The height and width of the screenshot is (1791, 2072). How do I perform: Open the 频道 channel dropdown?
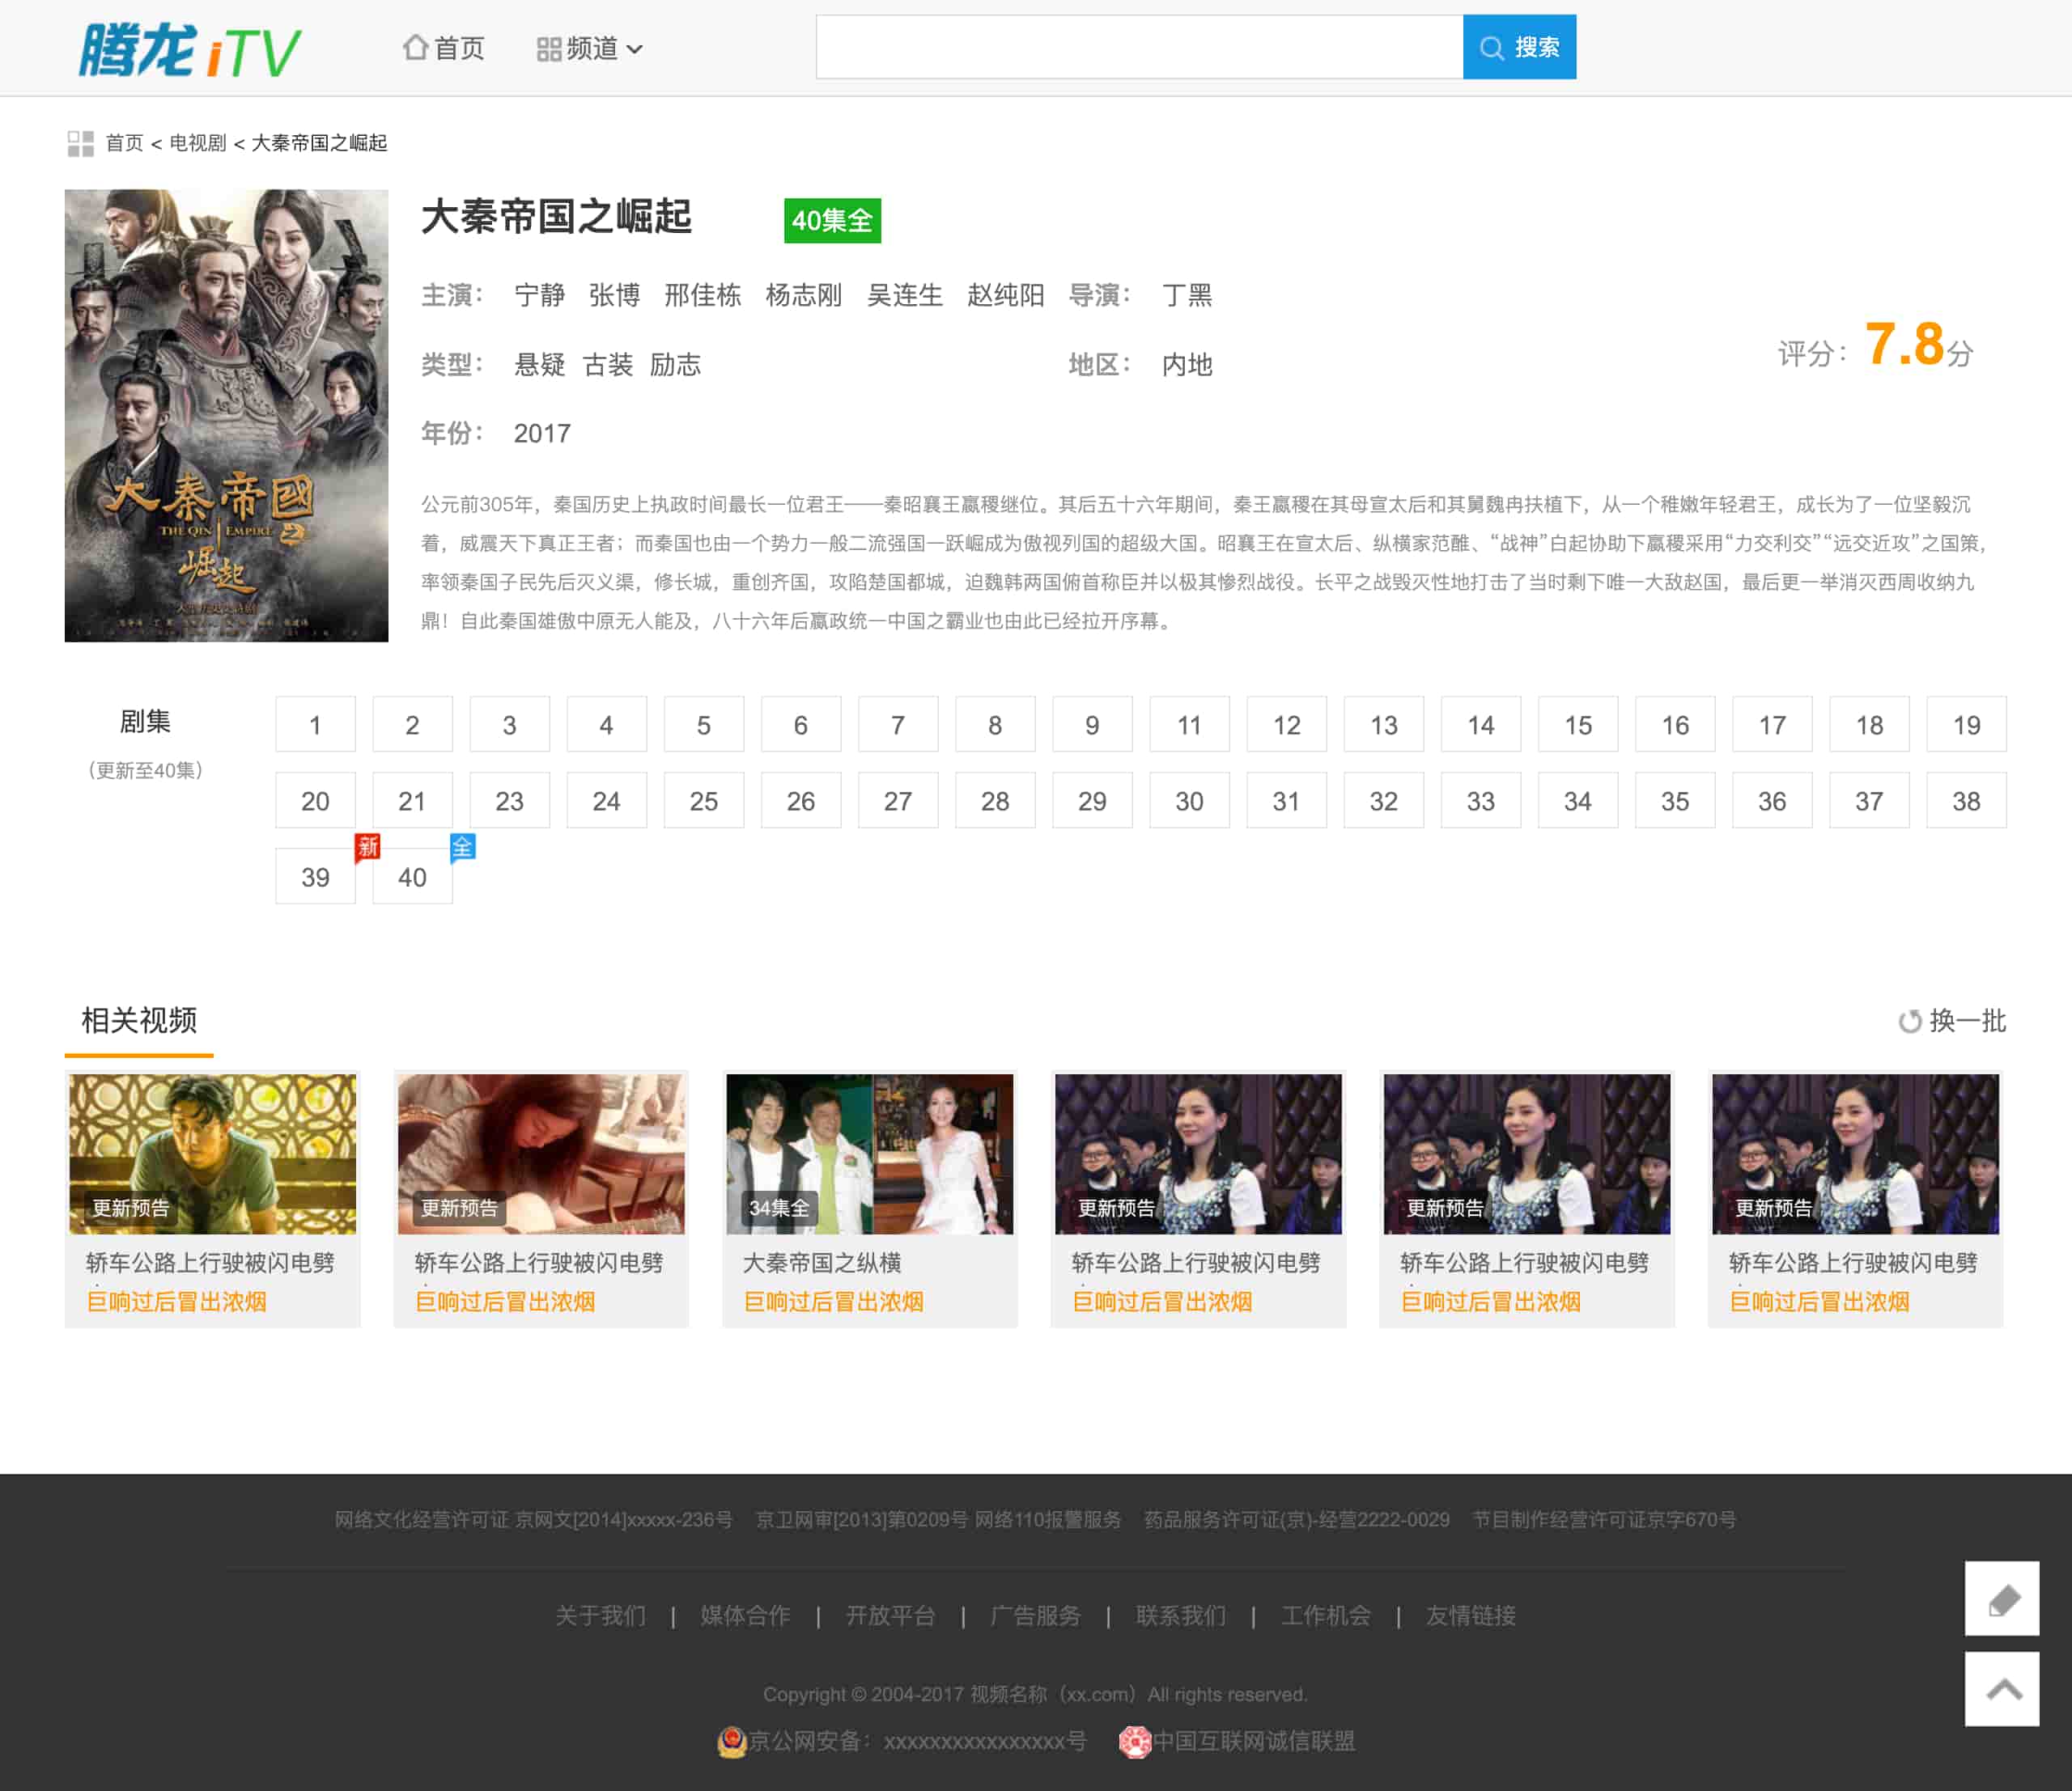590,48
